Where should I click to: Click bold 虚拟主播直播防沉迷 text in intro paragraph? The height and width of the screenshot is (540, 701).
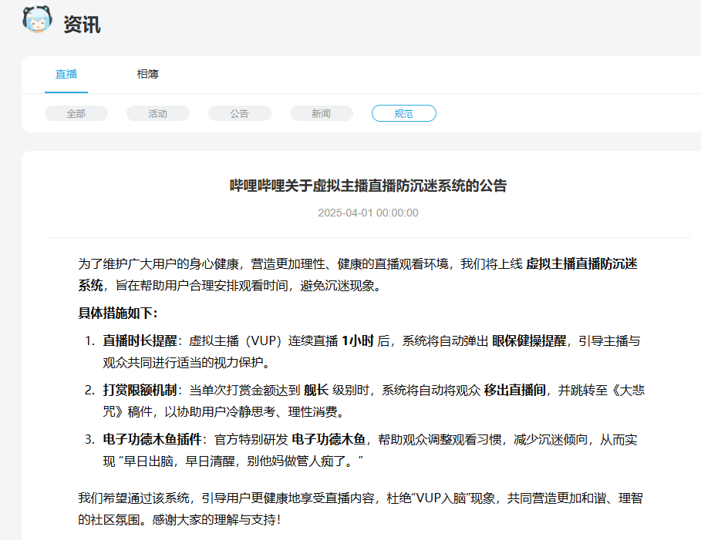581,264
